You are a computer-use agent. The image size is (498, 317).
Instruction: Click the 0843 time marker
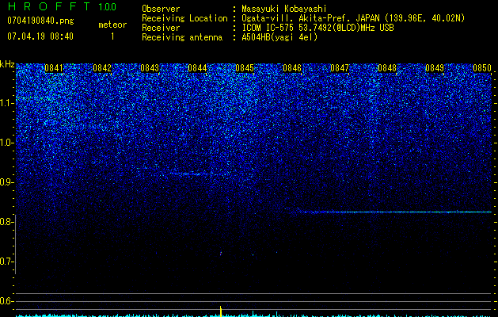(x=150, y=68)
